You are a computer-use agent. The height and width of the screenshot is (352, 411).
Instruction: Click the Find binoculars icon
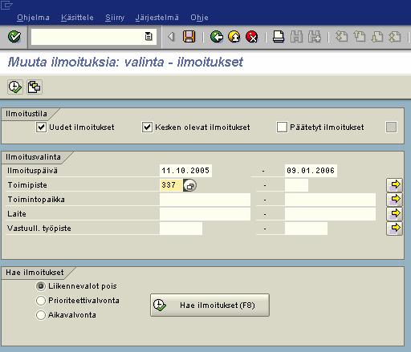(x=296, y=37)
